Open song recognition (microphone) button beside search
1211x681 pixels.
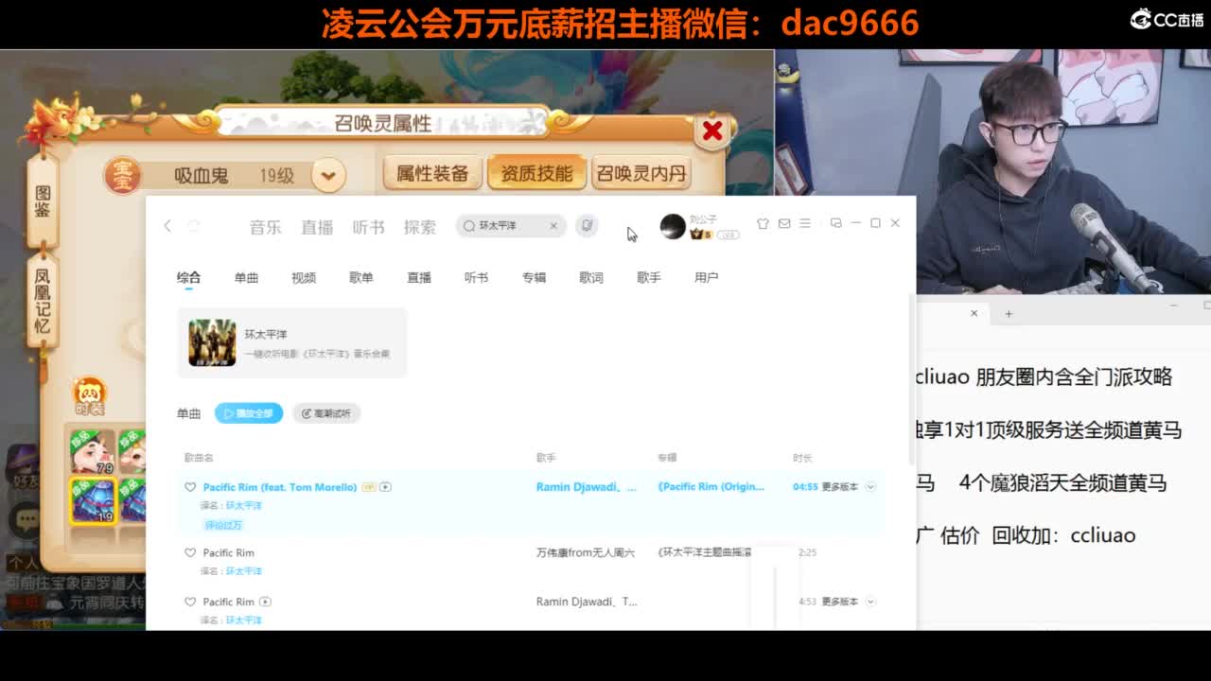(x=587, y=225)
